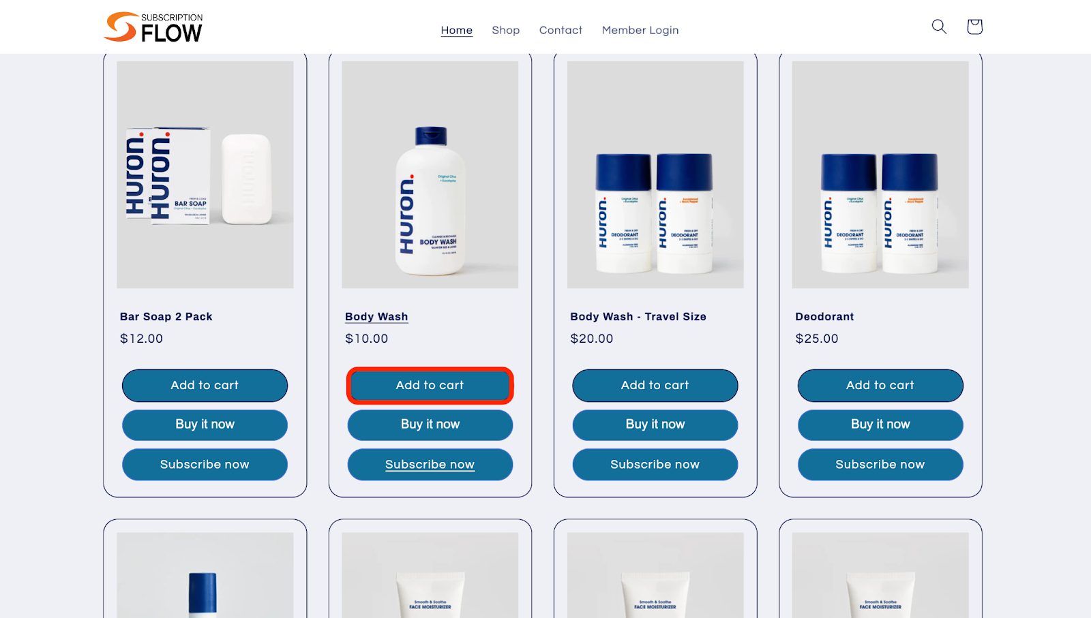Add Deodorant to cart
Viewport: 1091px width, 618px height.
pos(880,386)
